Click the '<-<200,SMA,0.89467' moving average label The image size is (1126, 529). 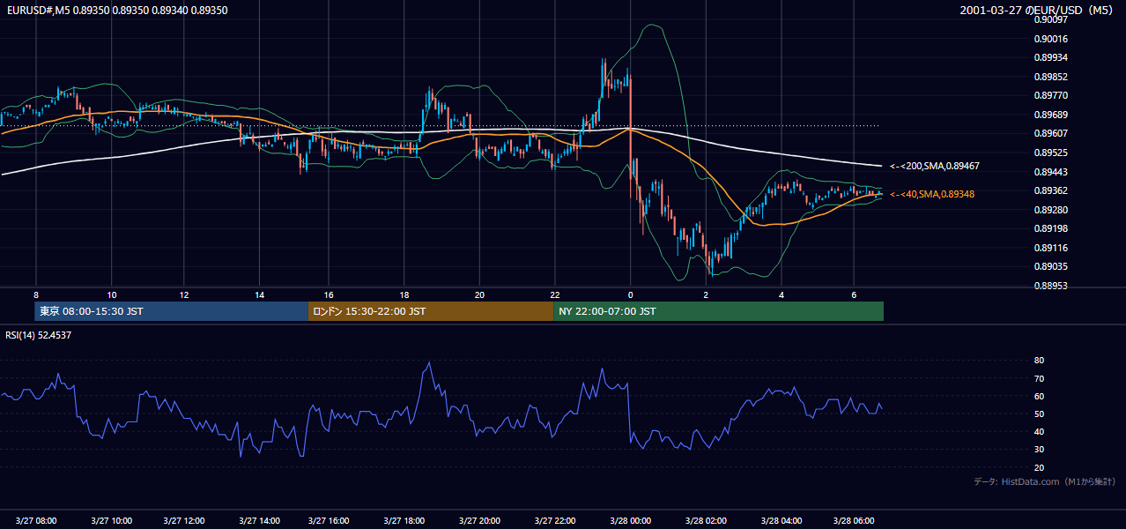click(935, 166)
